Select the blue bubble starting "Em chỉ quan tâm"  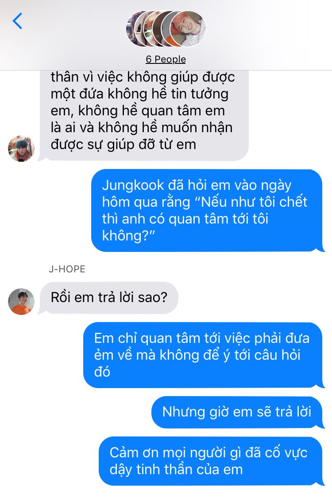[x=204, y=355]
